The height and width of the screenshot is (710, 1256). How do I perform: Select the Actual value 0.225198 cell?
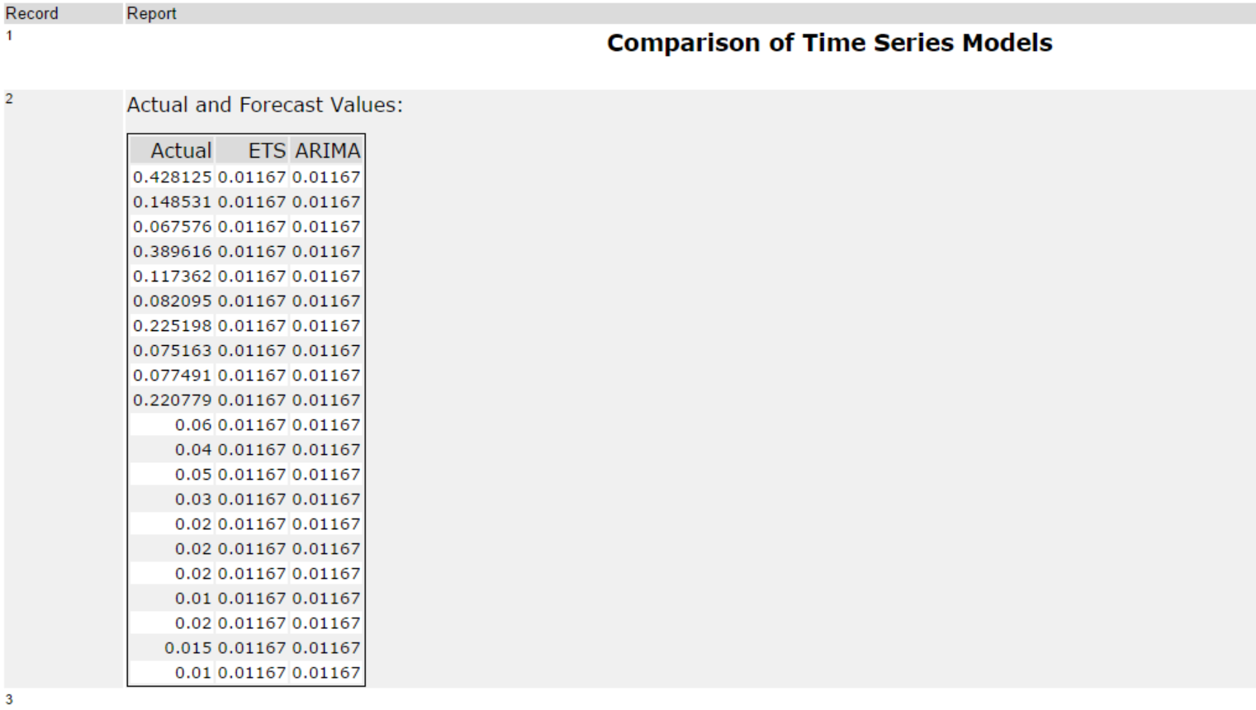point(173,325)
